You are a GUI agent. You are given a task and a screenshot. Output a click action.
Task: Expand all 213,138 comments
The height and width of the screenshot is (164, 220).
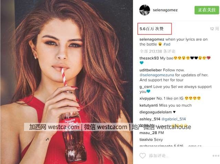coord(157,51)
